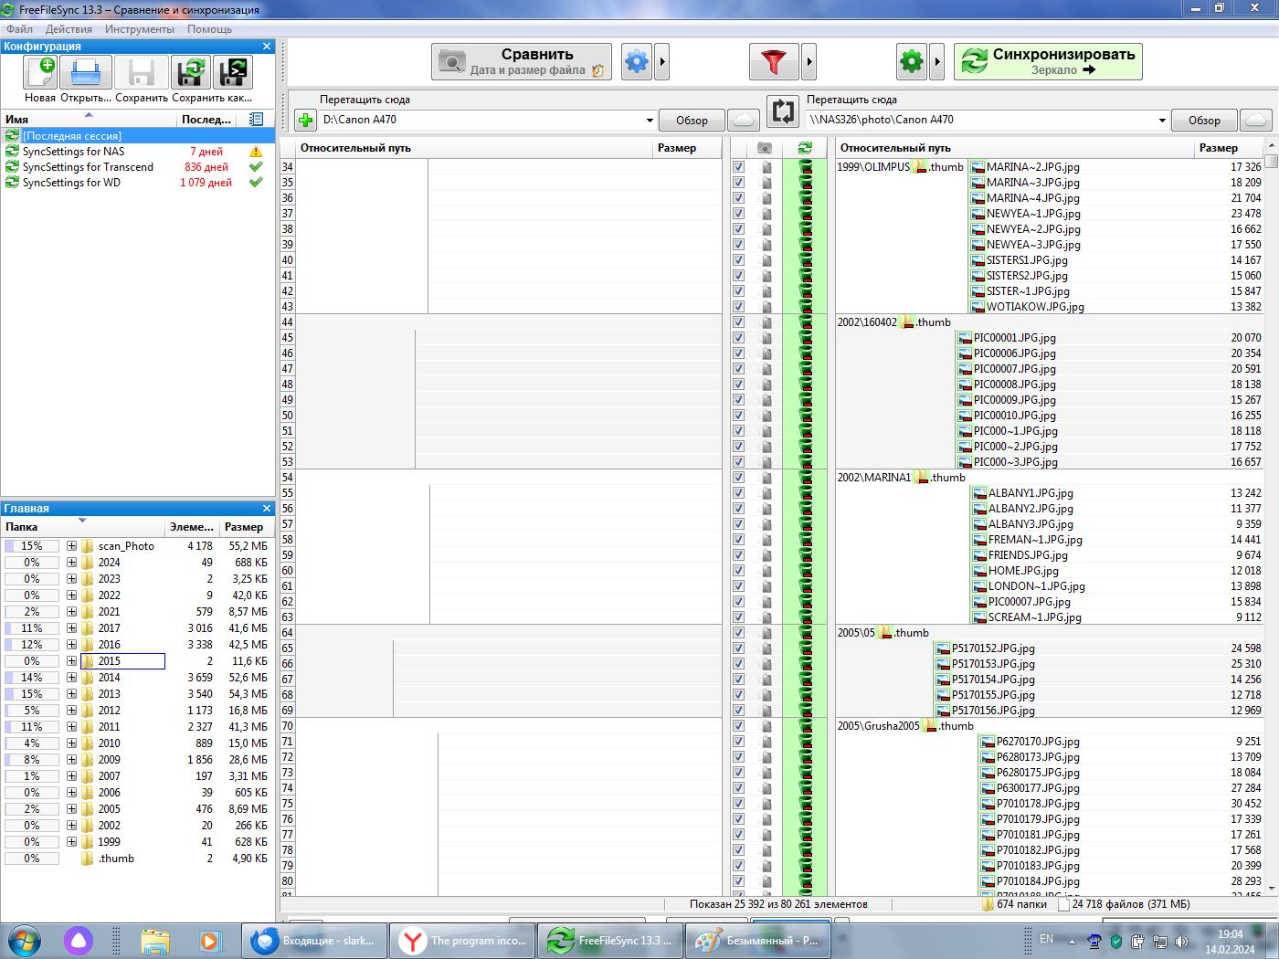This screenshot has width=1279, height=959.
Task: Uncheck the checkbox in row 76
Action: click(x=738, y=819)
